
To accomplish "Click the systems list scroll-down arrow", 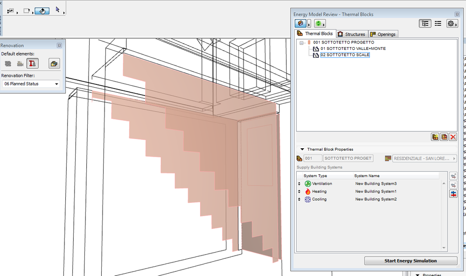I will coord(444,248).
